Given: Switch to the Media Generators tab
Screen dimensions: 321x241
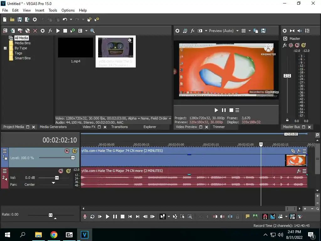Looking at the screenshot, I should 53,127.
